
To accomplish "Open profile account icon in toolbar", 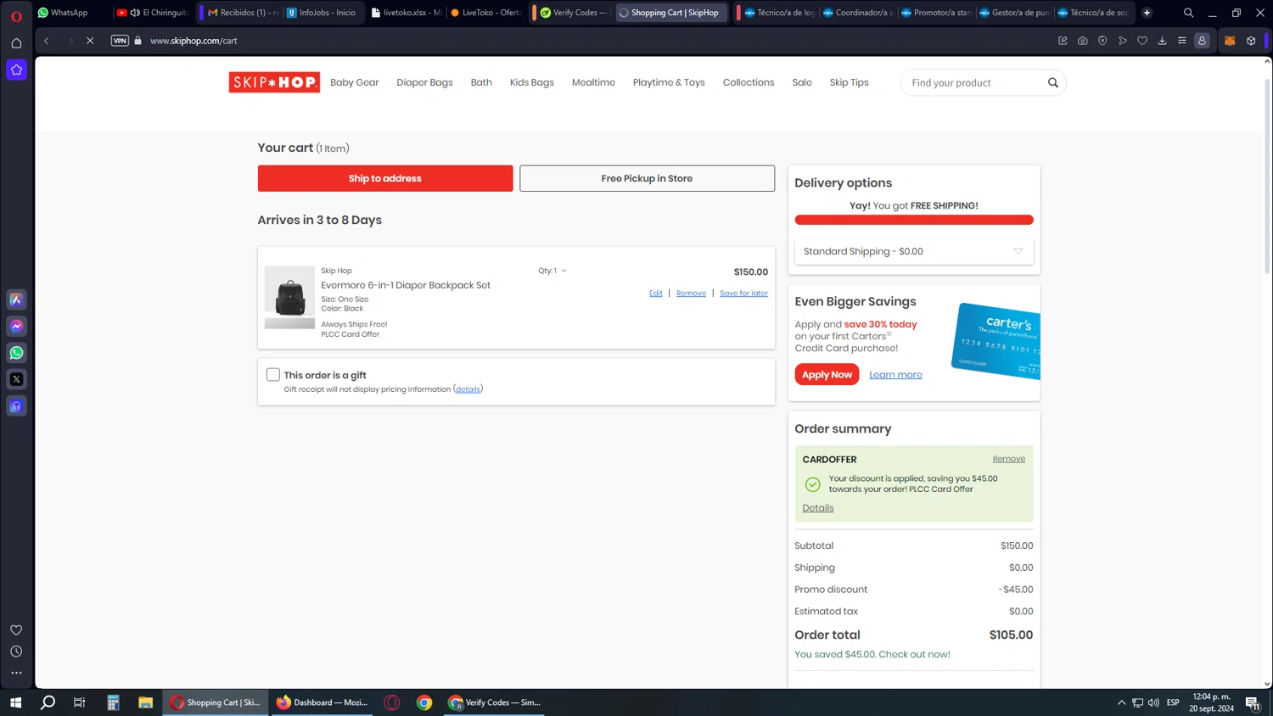I will click(1202, 41).
